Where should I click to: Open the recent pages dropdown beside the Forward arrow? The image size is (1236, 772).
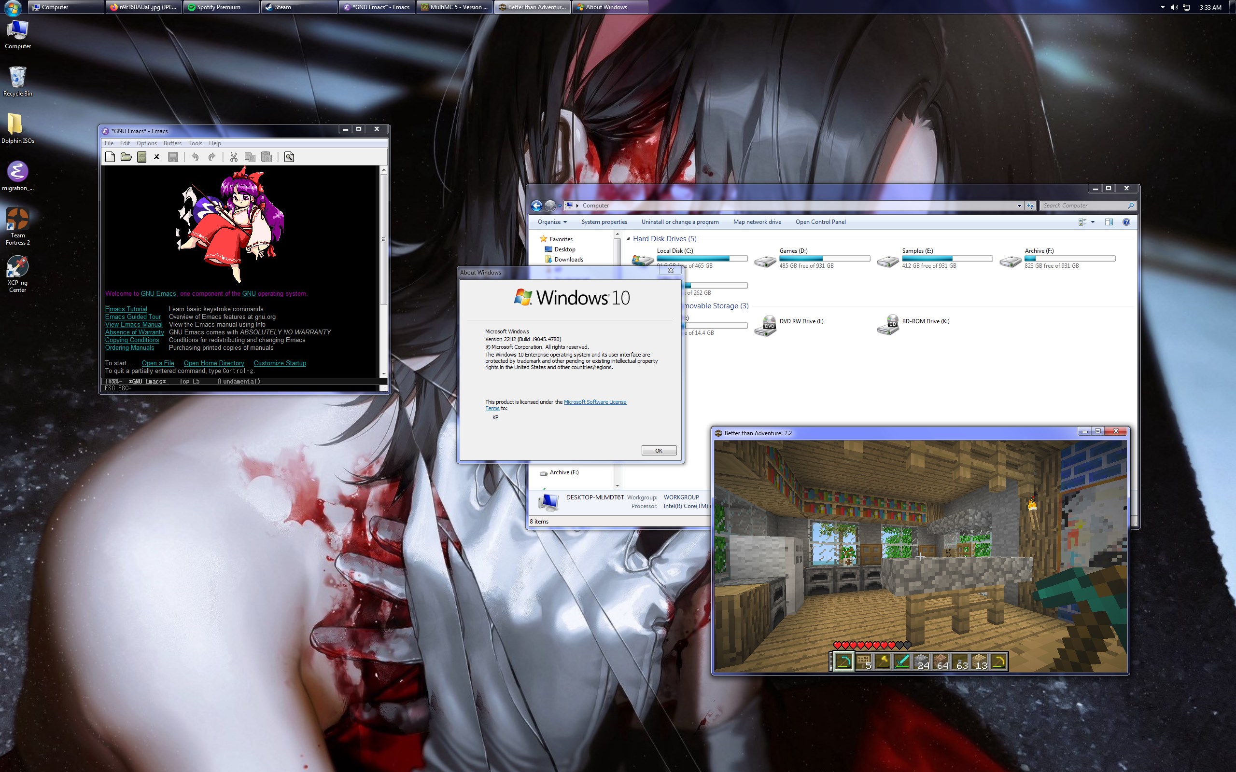(560, 206)
